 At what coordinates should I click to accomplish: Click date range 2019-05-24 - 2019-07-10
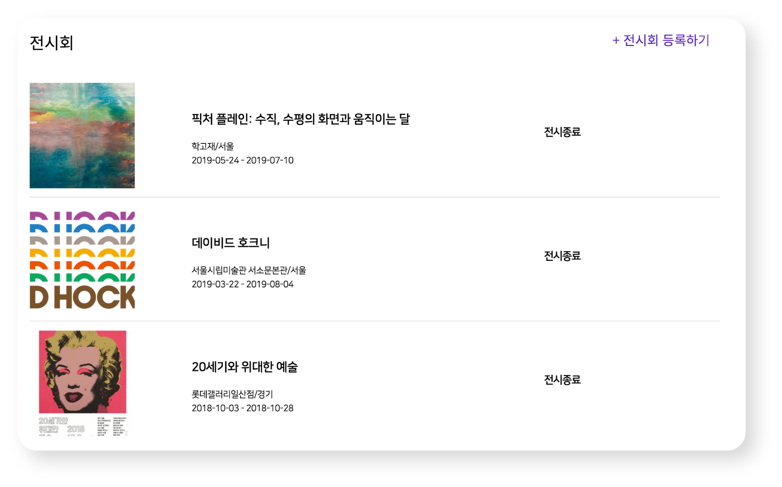pos(242,160)
